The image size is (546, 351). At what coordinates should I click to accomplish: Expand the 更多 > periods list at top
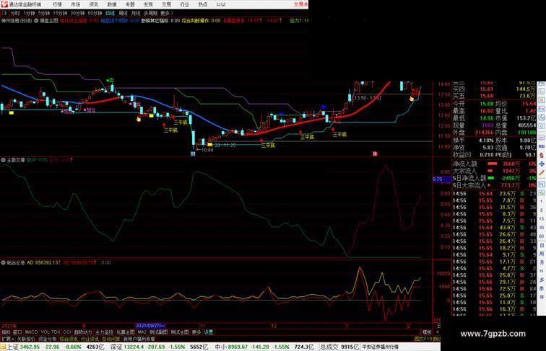tap(167, 13)
